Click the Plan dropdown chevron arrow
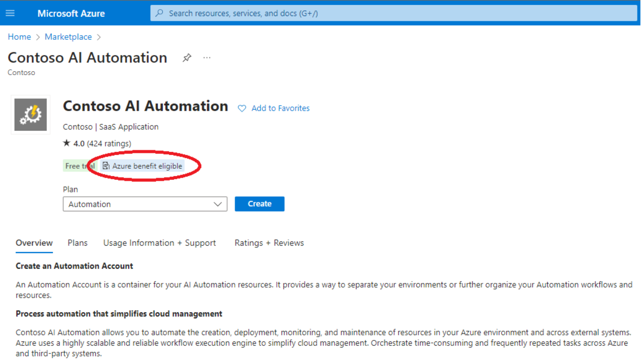Viewport: 641px width, 364px height. pyautogui.click(x=218, y=204)
